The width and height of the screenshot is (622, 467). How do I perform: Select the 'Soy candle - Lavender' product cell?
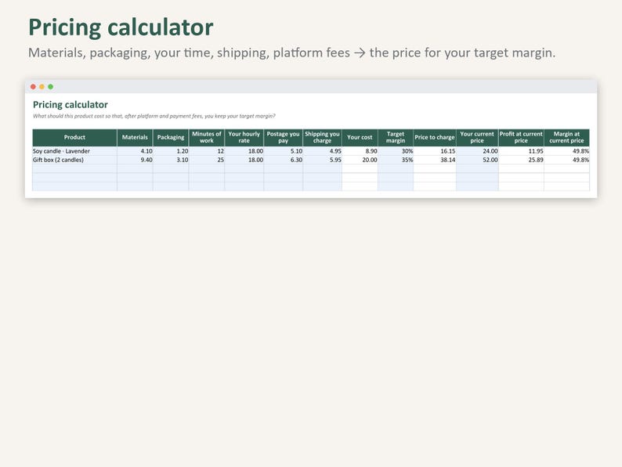click(x=74, y=151)
